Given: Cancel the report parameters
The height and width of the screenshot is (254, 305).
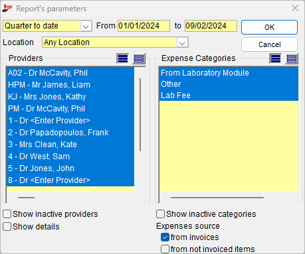Looking at the screenshot, I should click(x=269, y=44).
